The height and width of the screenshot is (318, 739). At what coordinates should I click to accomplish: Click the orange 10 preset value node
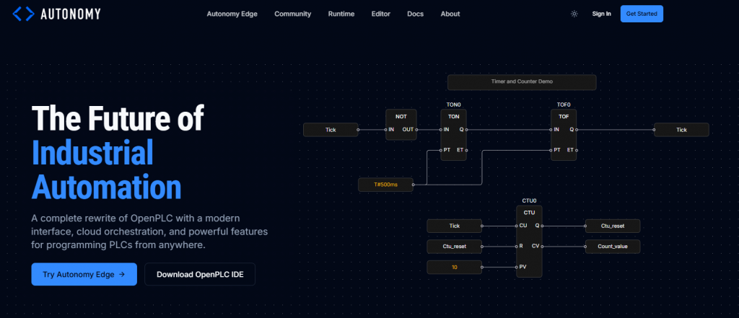coord(454,268)
